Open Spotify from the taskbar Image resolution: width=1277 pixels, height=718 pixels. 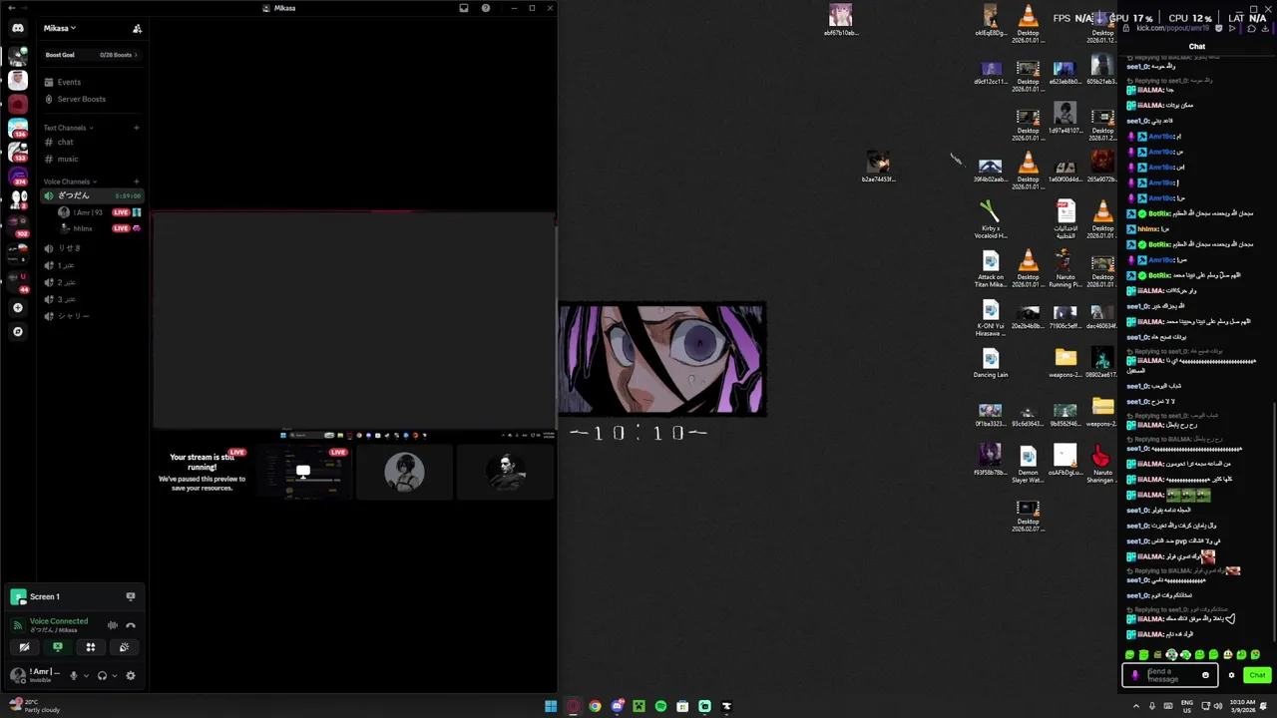[x=660, y=706]
